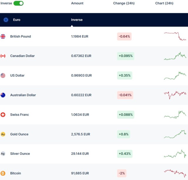Click the Gold Ounce +0.8% change badge
This screenshot has height=180, width=188.
123,134
